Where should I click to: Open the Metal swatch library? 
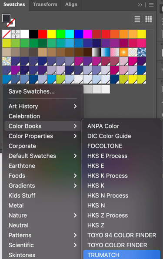[43, 205]
